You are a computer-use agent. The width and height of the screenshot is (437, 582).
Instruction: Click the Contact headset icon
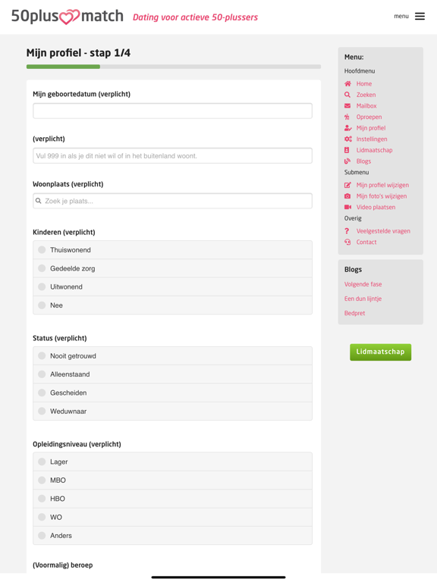point(347,242)
